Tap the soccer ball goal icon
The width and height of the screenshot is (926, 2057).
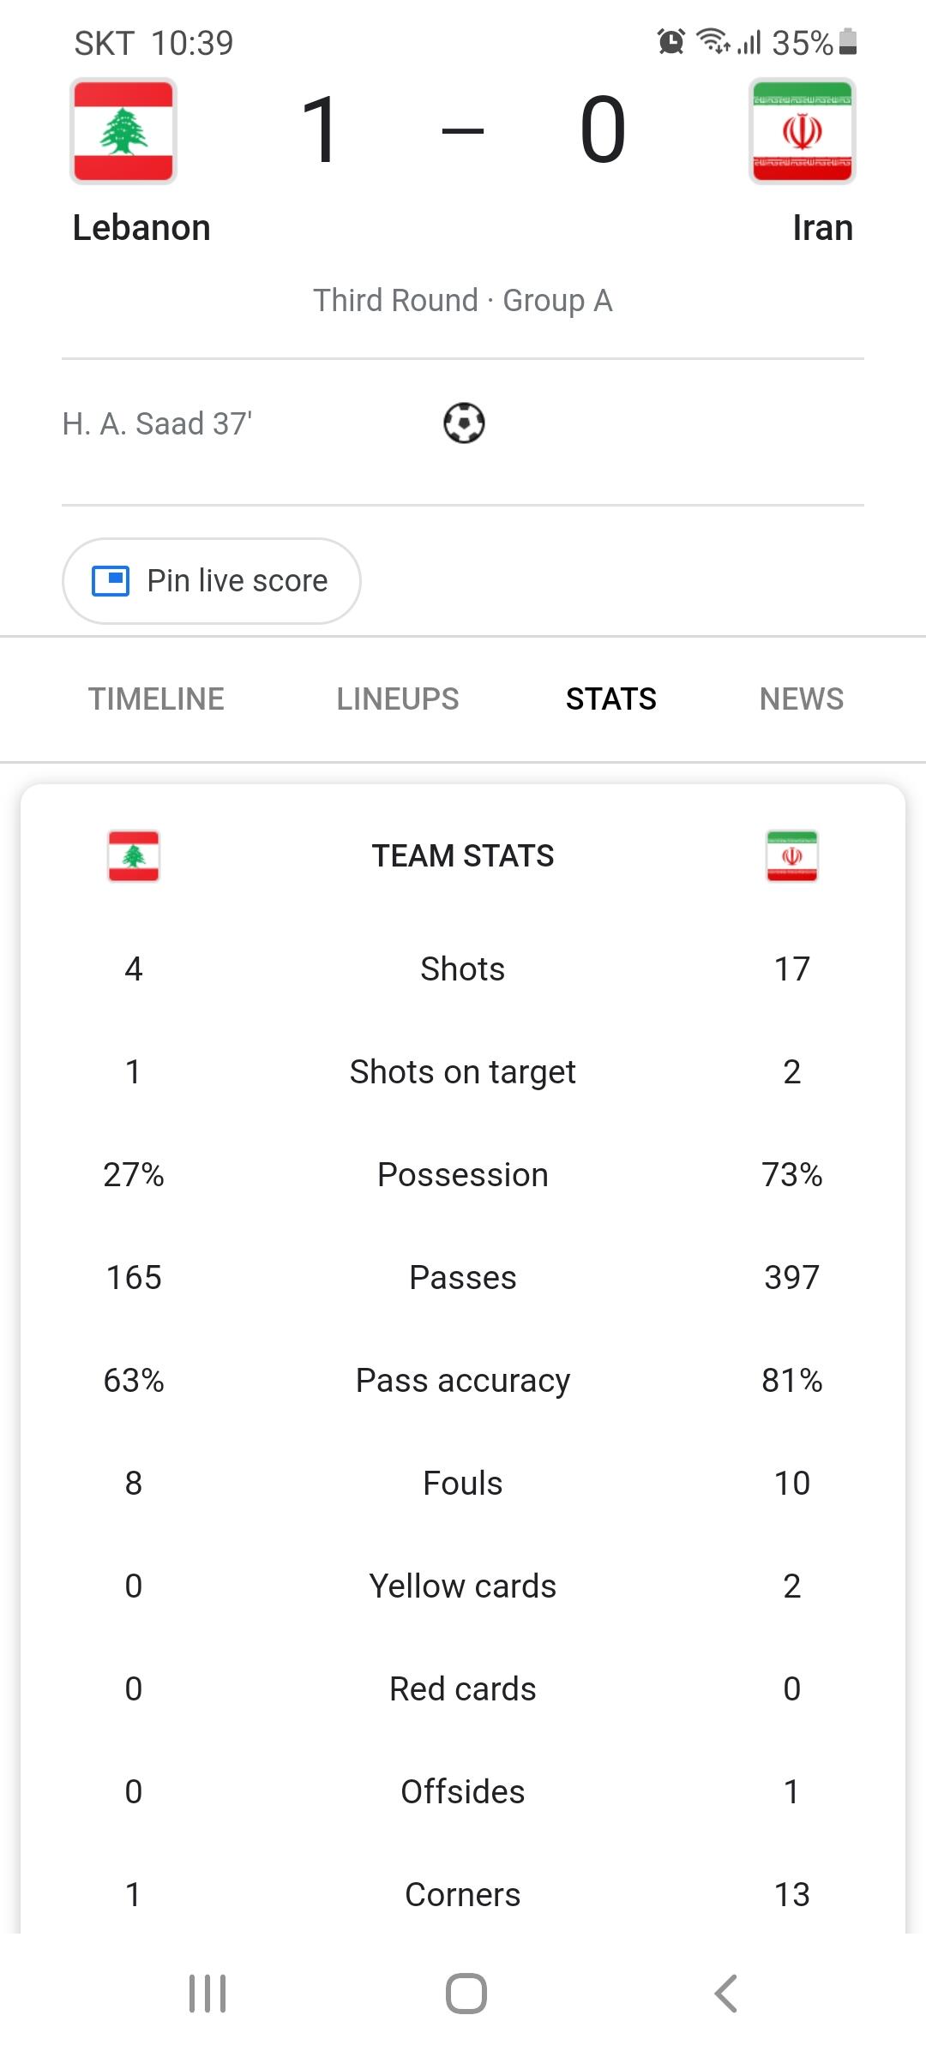click(464, 423)
